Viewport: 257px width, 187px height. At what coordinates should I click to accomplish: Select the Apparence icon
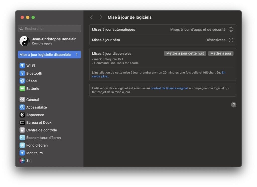pyautogui.click(x=22, y=115)
